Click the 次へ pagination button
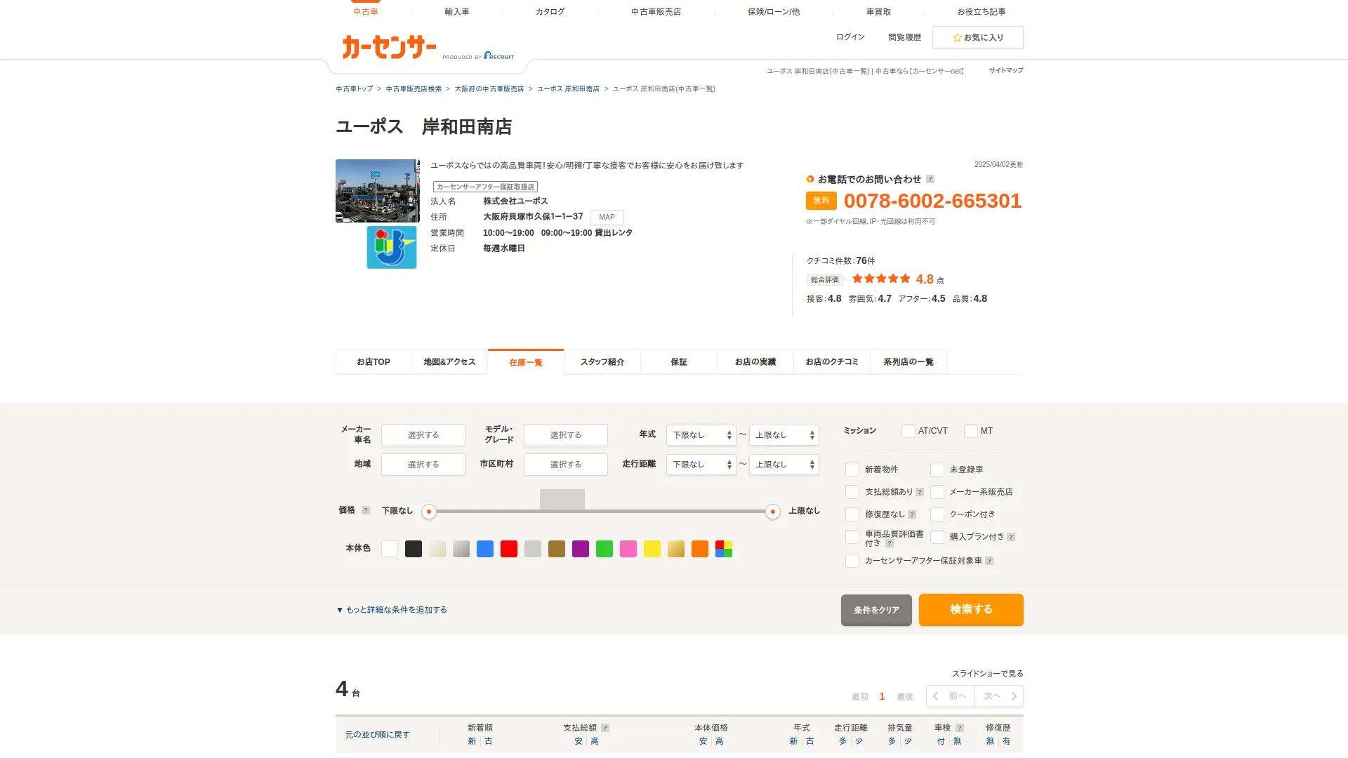This screenshot has width=1348, height=758. point(999,696)
